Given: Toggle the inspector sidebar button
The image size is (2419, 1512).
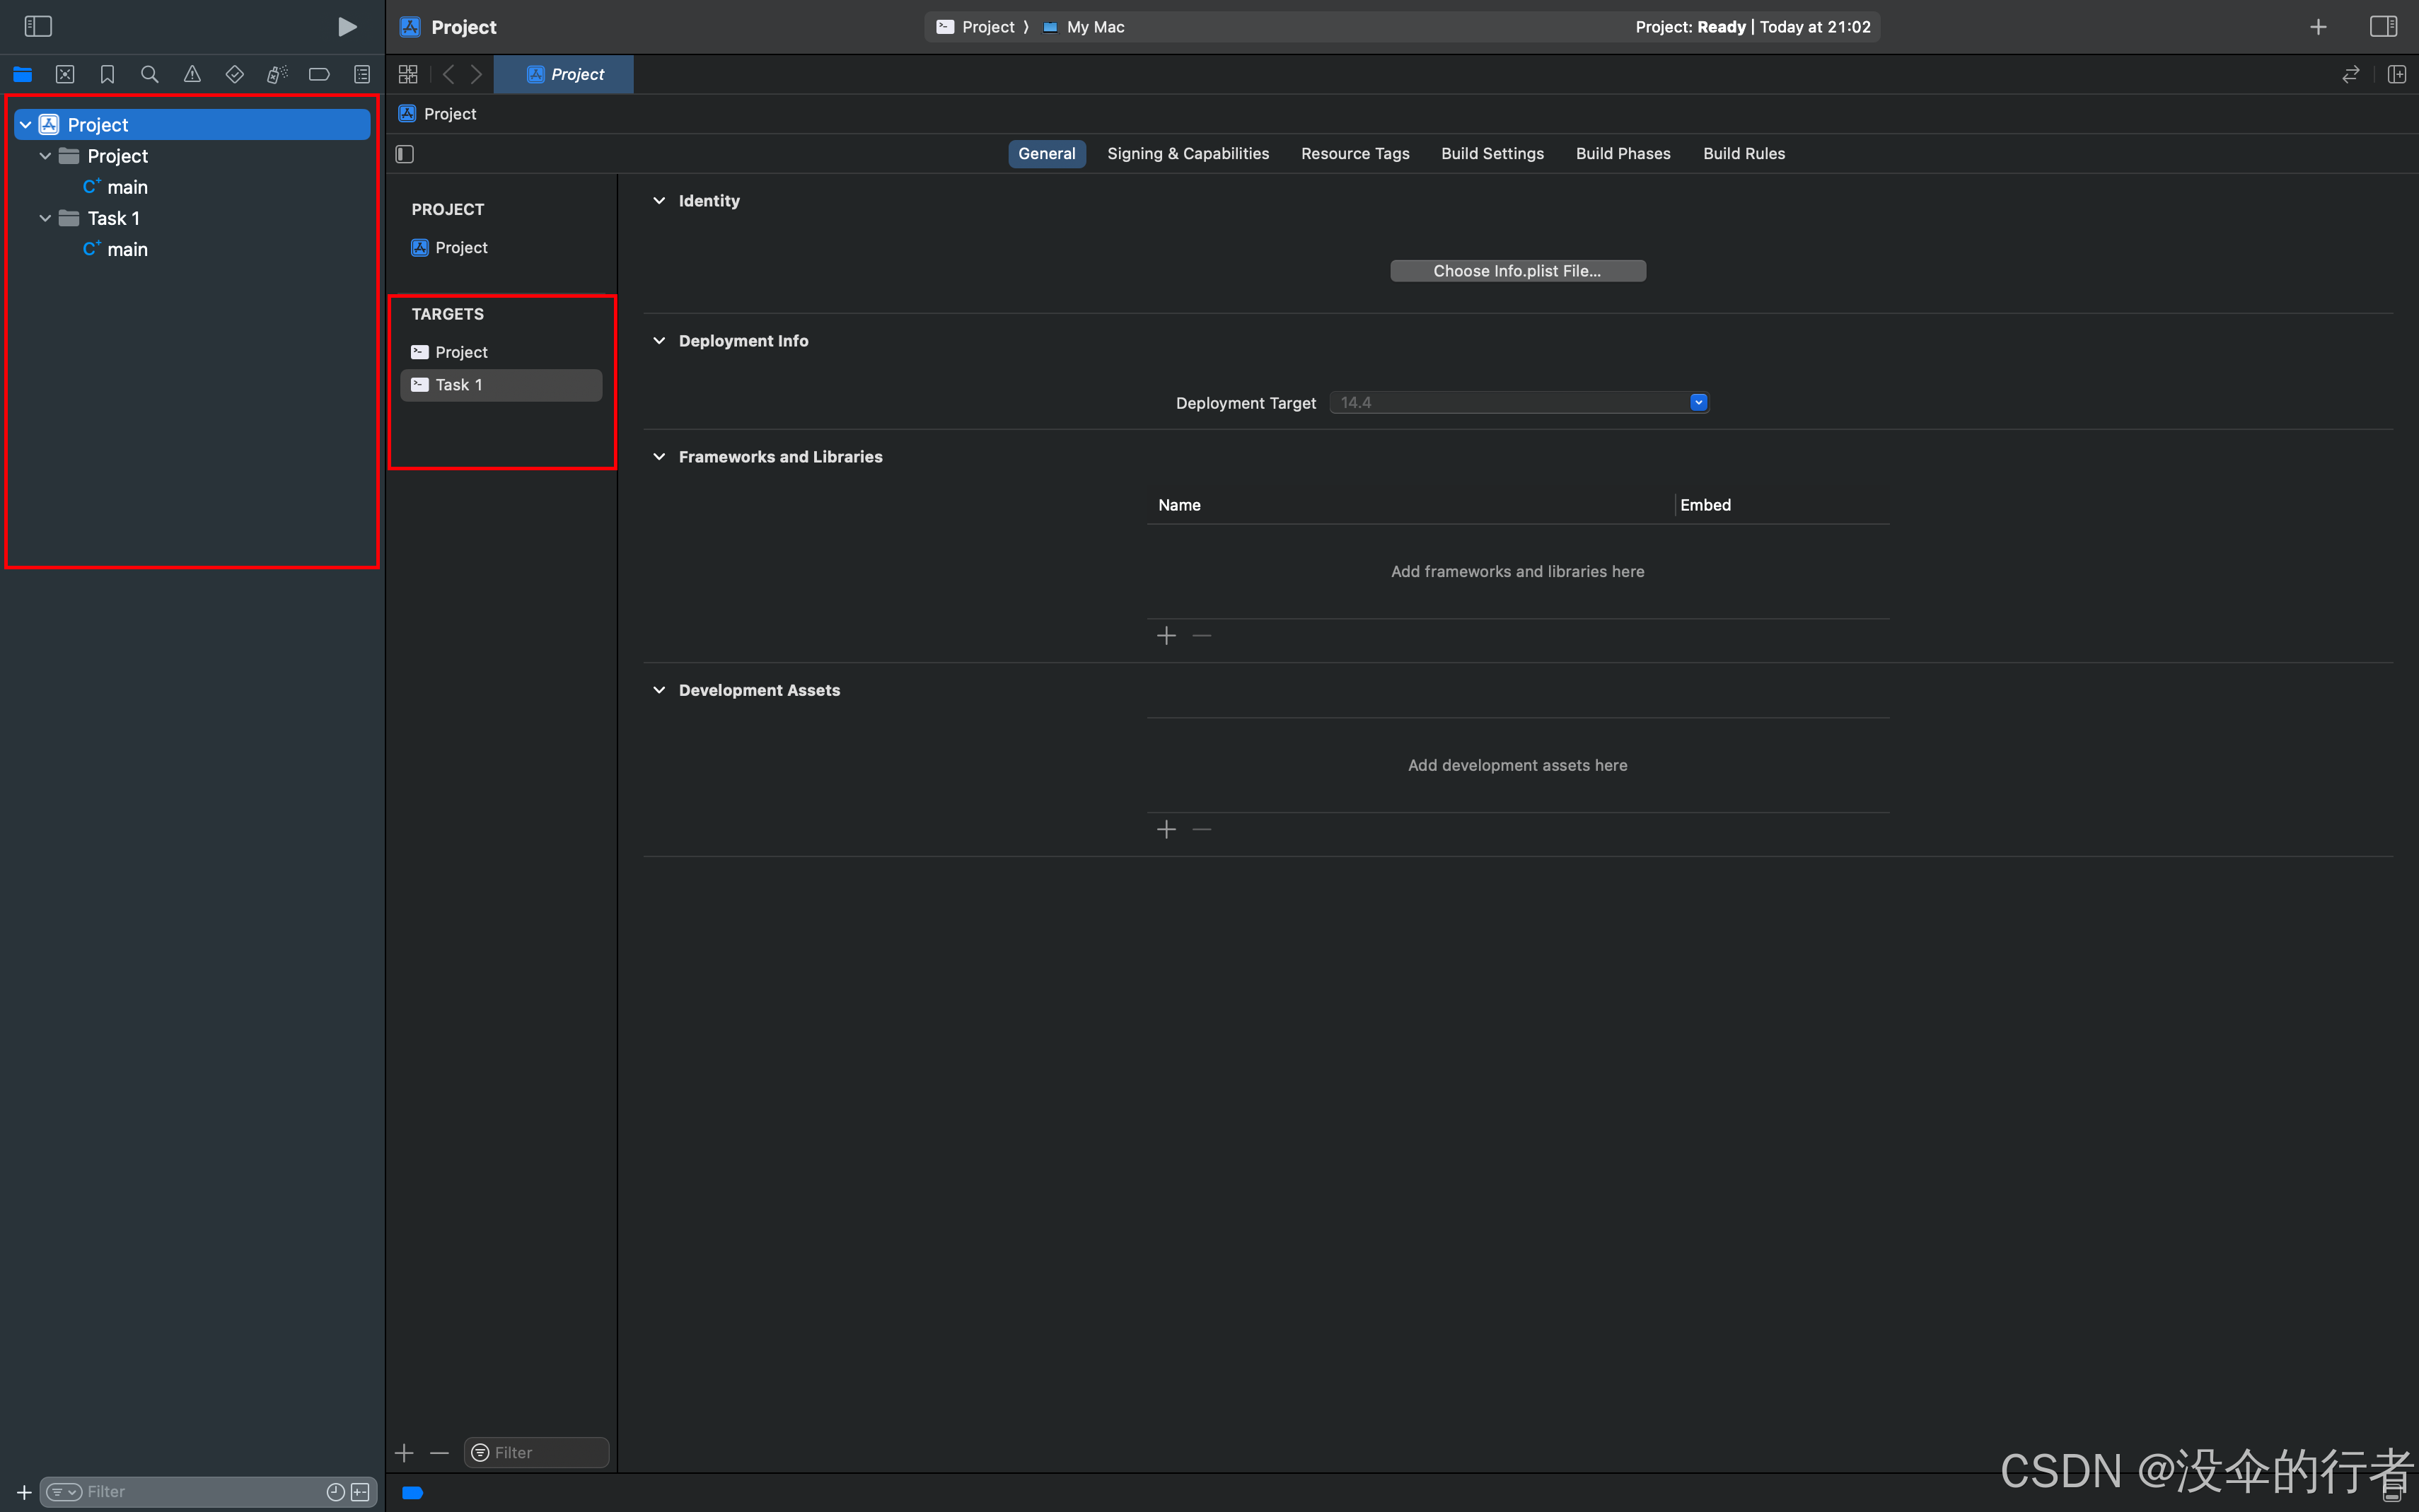Looking at the screenshot, I should point(2383,27).
